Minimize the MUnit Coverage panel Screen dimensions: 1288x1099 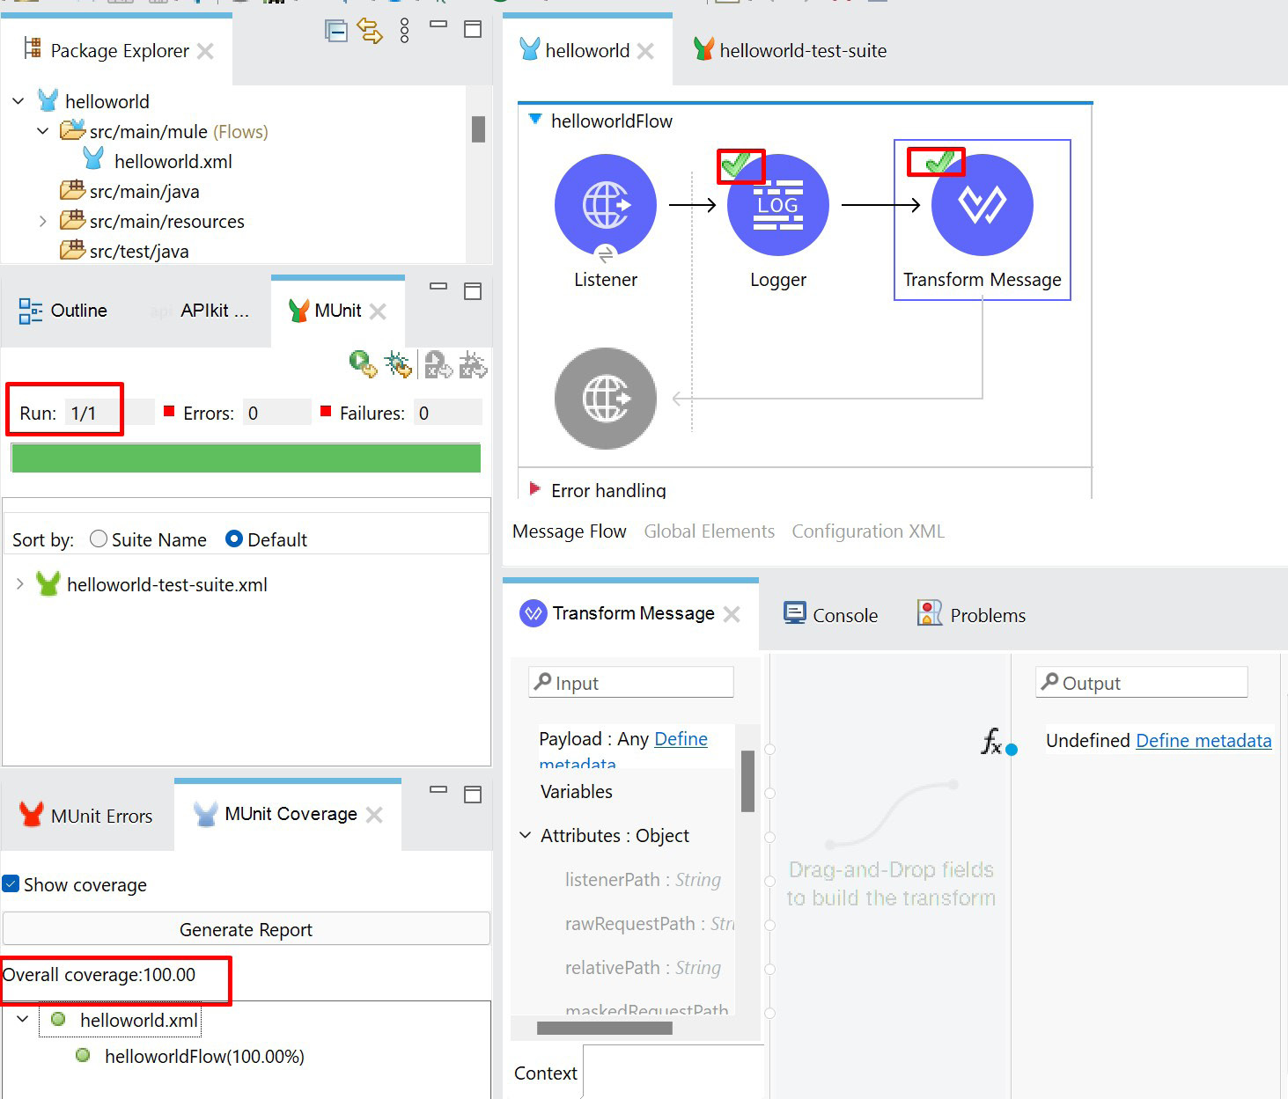pos(438,790)
